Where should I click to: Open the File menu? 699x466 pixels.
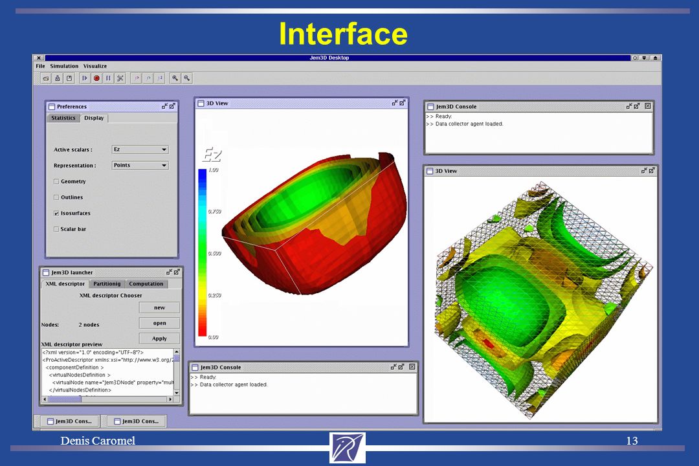41,66
